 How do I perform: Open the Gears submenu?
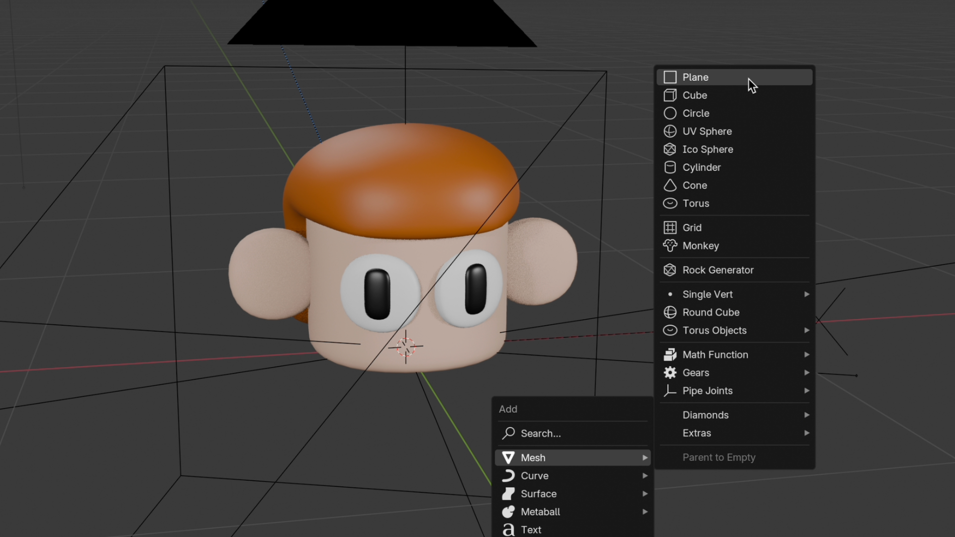click(735, 372)
